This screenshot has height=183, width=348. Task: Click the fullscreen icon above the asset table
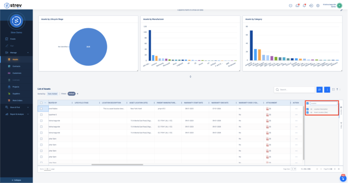tap(333, 90)
